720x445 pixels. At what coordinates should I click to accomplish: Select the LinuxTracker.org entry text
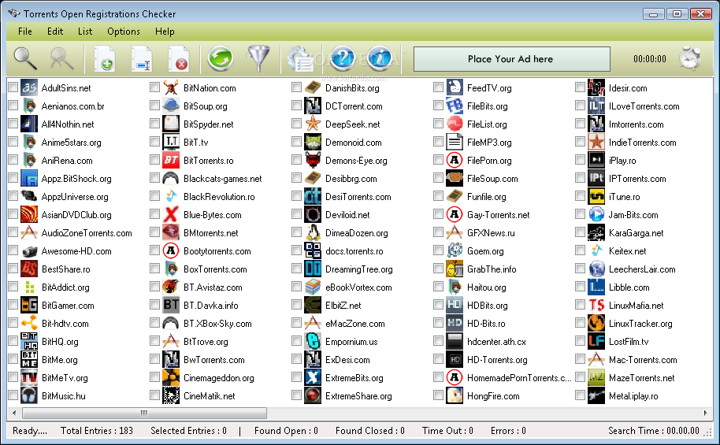point(640,324)
